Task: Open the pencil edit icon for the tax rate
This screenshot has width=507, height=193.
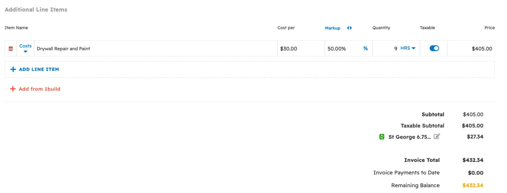Action: click(x=437, y=136)
